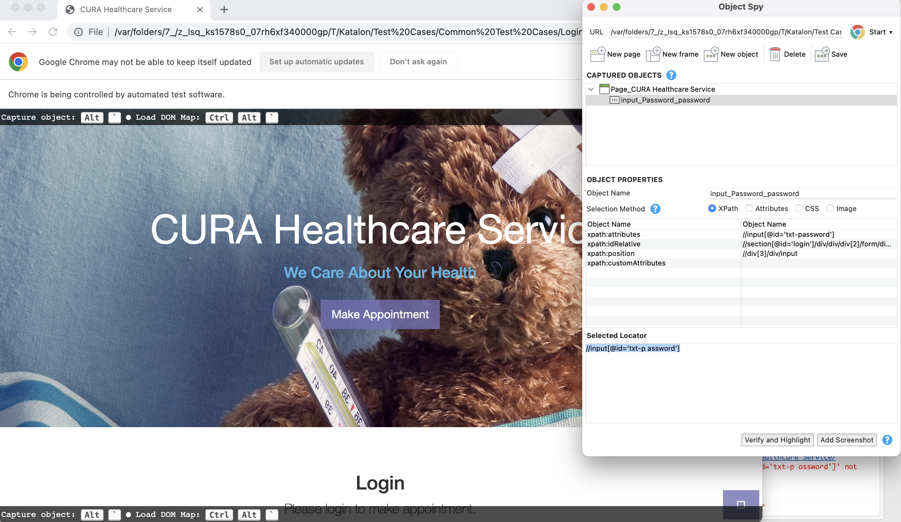Click the Login heading

pos(380,483)
